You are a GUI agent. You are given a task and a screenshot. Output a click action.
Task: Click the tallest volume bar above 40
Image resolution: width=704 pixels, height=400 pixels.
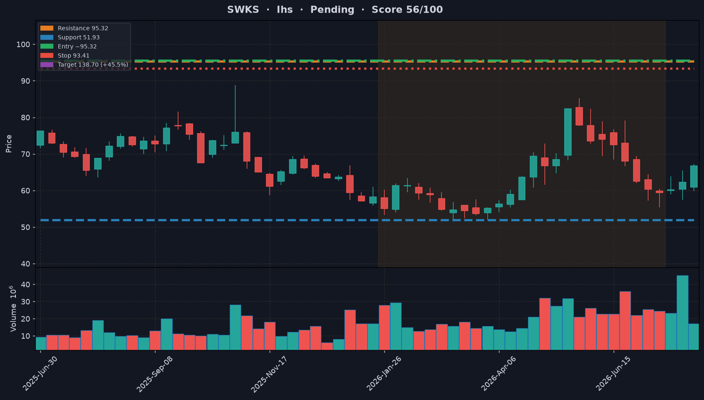683,313
